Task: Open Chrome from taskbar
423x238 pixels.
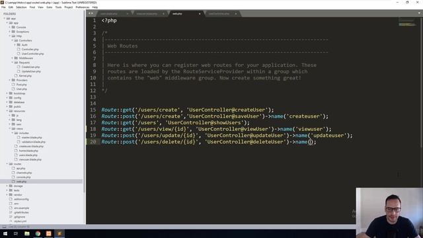Action: [x=38, y=233]
